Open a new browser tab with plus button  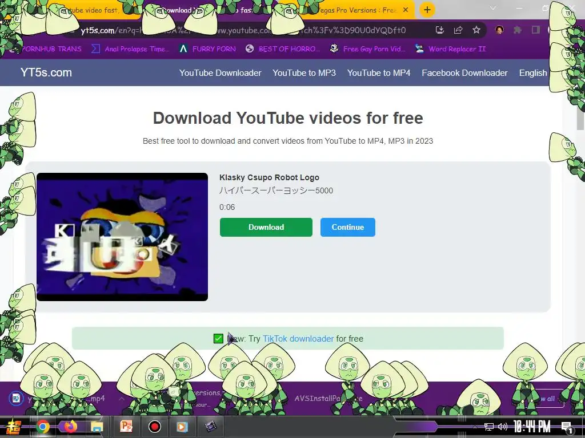pyautogui.click(x=427, y=10)
